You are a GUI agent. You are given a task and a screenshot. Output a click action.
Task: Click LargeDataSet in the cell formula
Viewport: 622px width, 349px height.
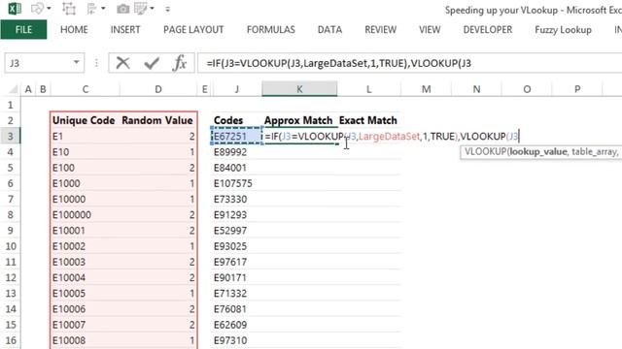(389, 136)
